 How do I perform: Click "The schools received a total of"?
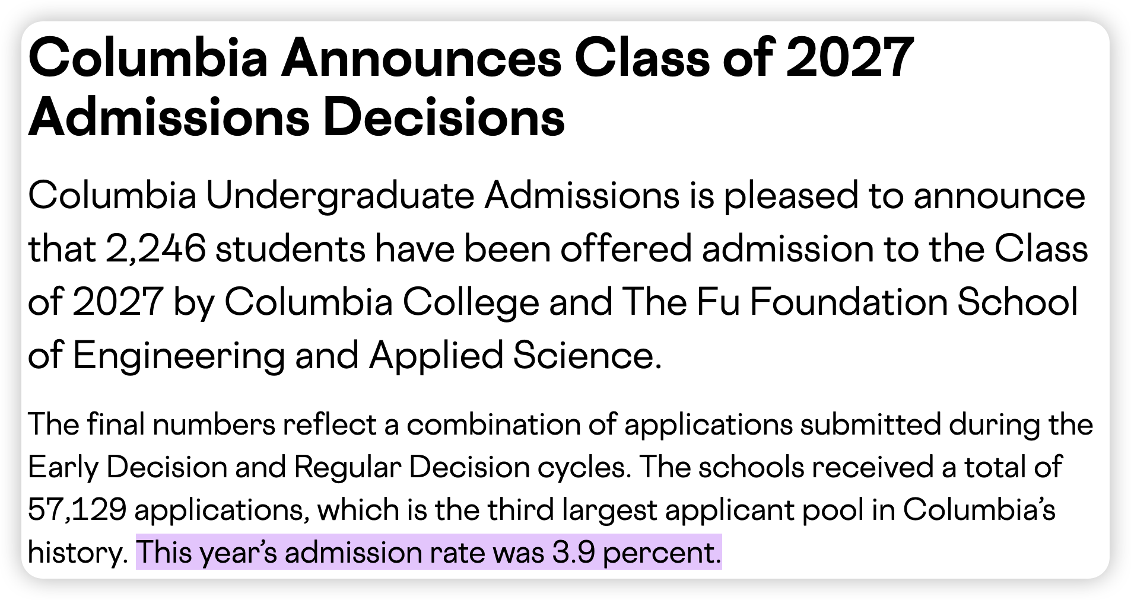tap(851, 468)
